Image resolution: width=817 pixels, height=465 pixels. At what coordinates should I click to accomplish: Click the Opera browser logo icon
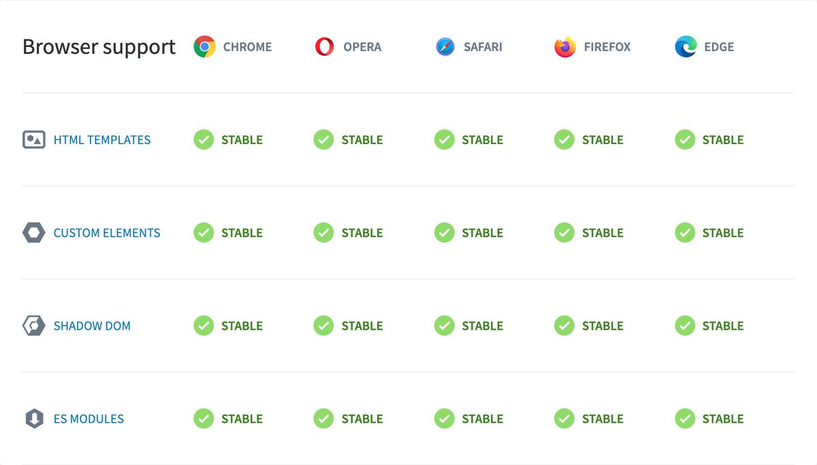tap(325, 47)
